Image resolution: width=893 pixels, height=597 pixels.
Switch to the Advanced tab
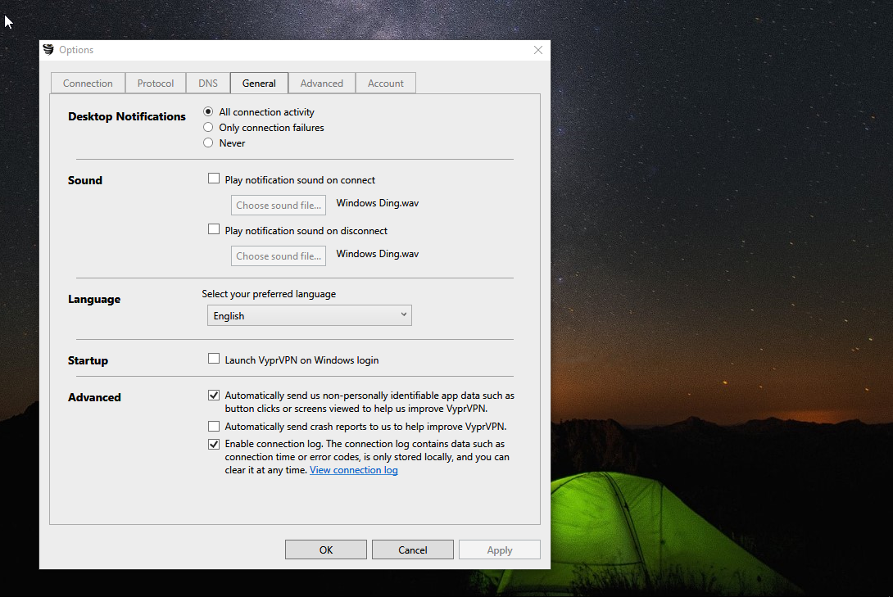tap(322, 83)
